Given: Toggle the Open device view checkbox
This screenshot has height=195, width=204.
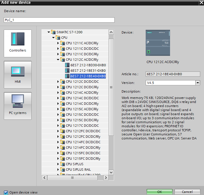Looking at the screenshot, I should pyautogui.click(x=6, y=192).
